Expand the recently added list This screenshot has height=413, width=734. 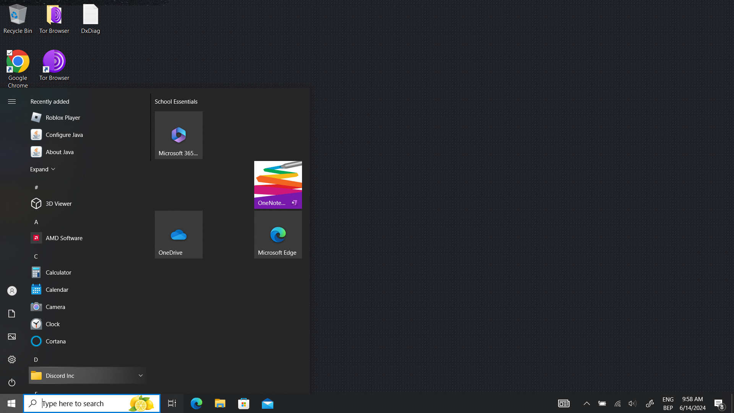point(42,169)
